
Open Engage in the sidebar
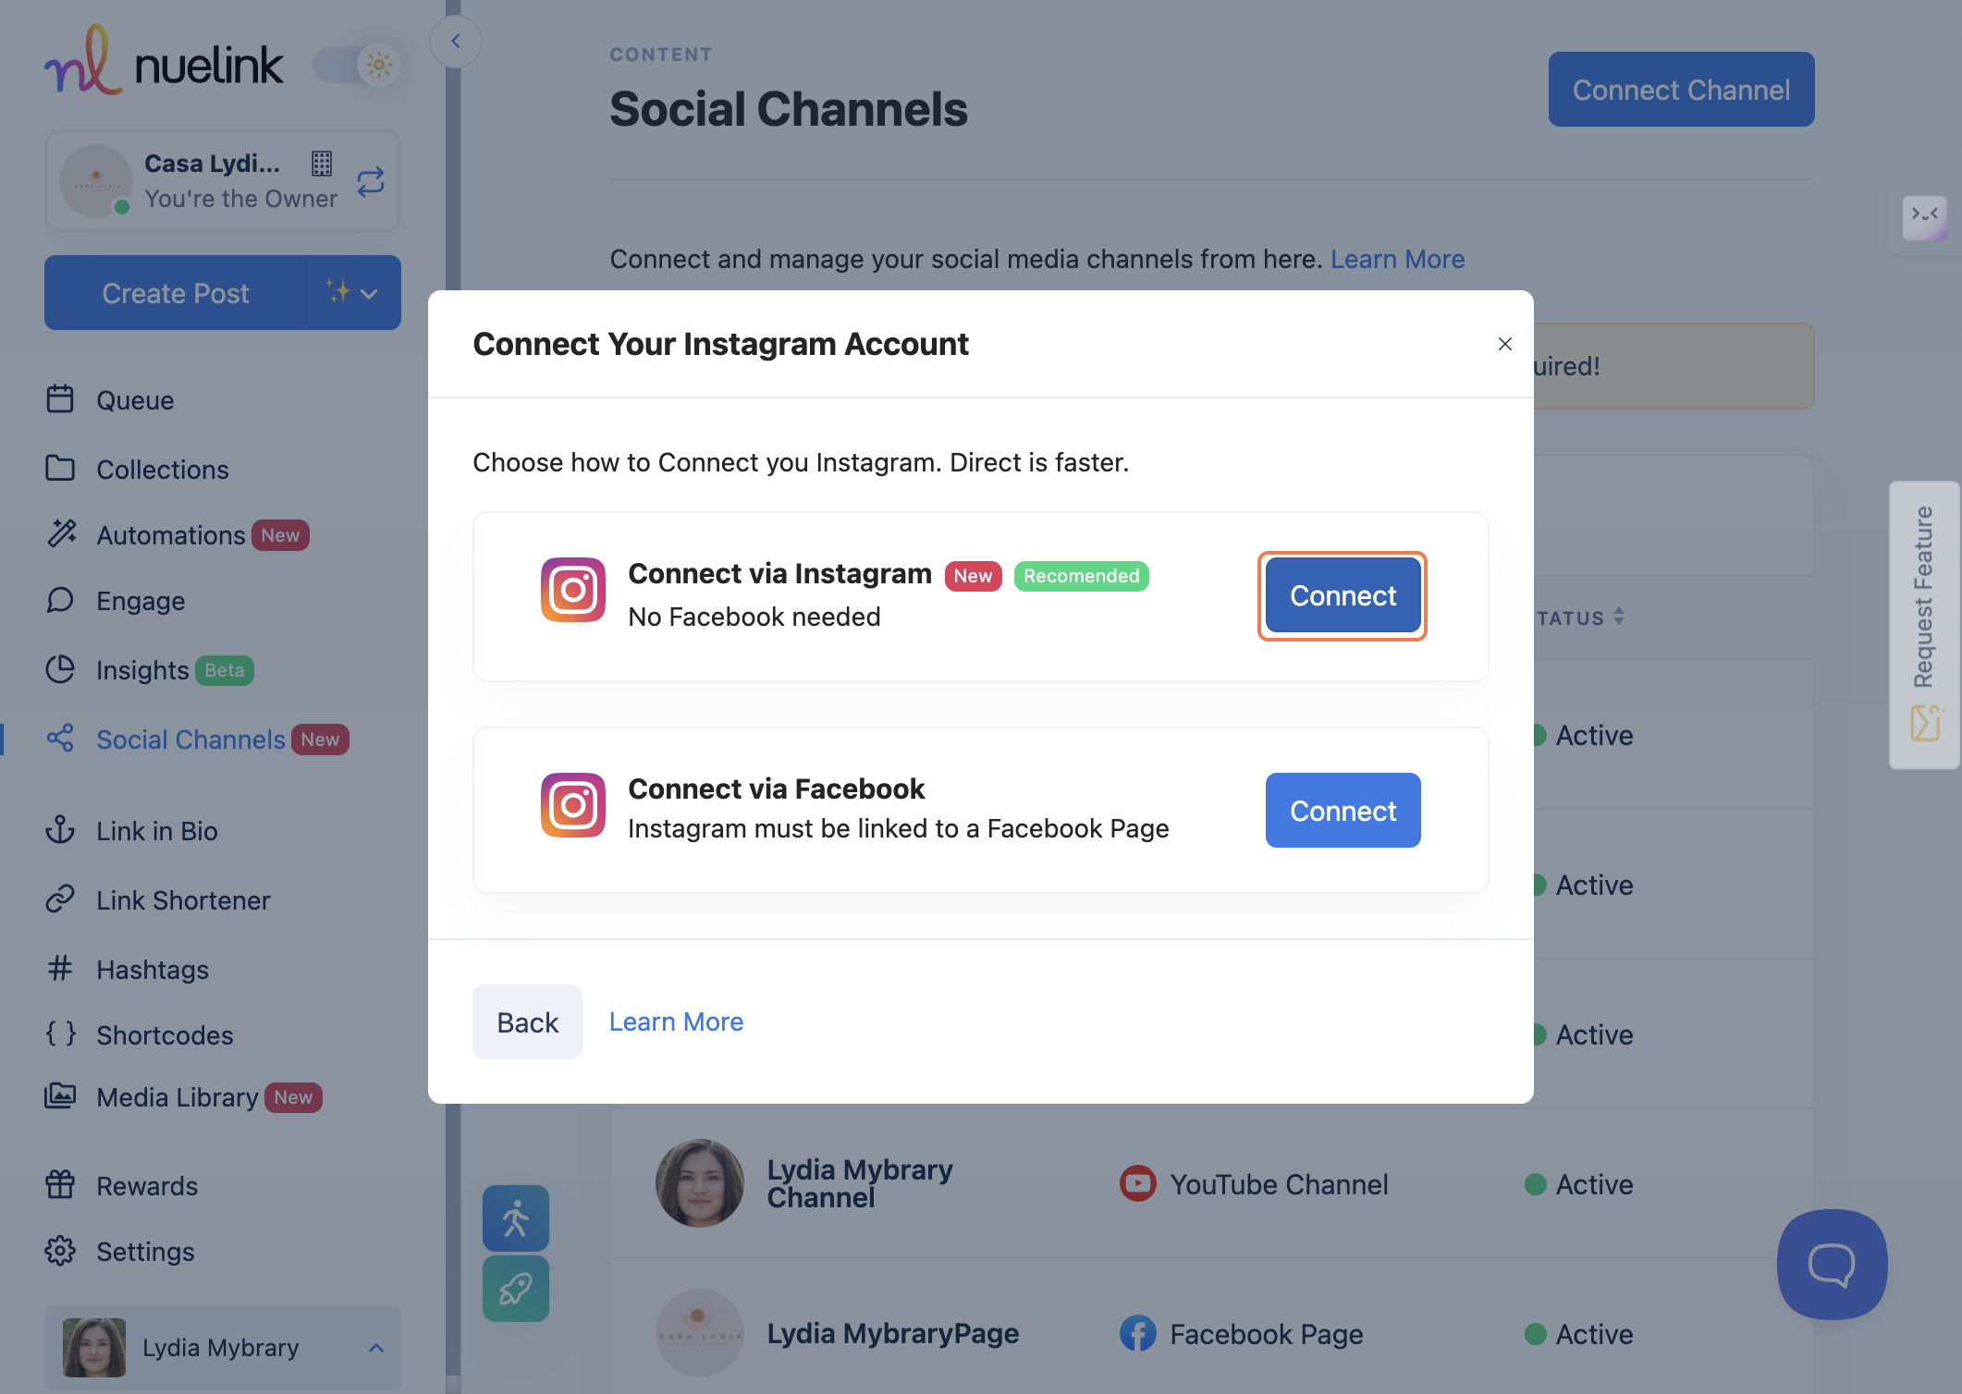pyautogui.click(x=141, y=601)
